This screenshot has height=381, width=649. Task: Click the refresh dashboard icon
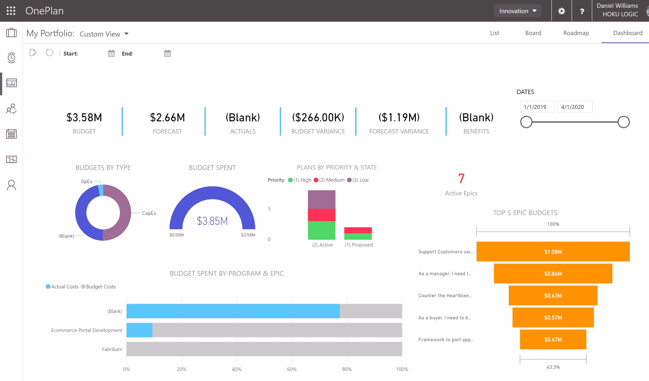[x=49, y=53]
